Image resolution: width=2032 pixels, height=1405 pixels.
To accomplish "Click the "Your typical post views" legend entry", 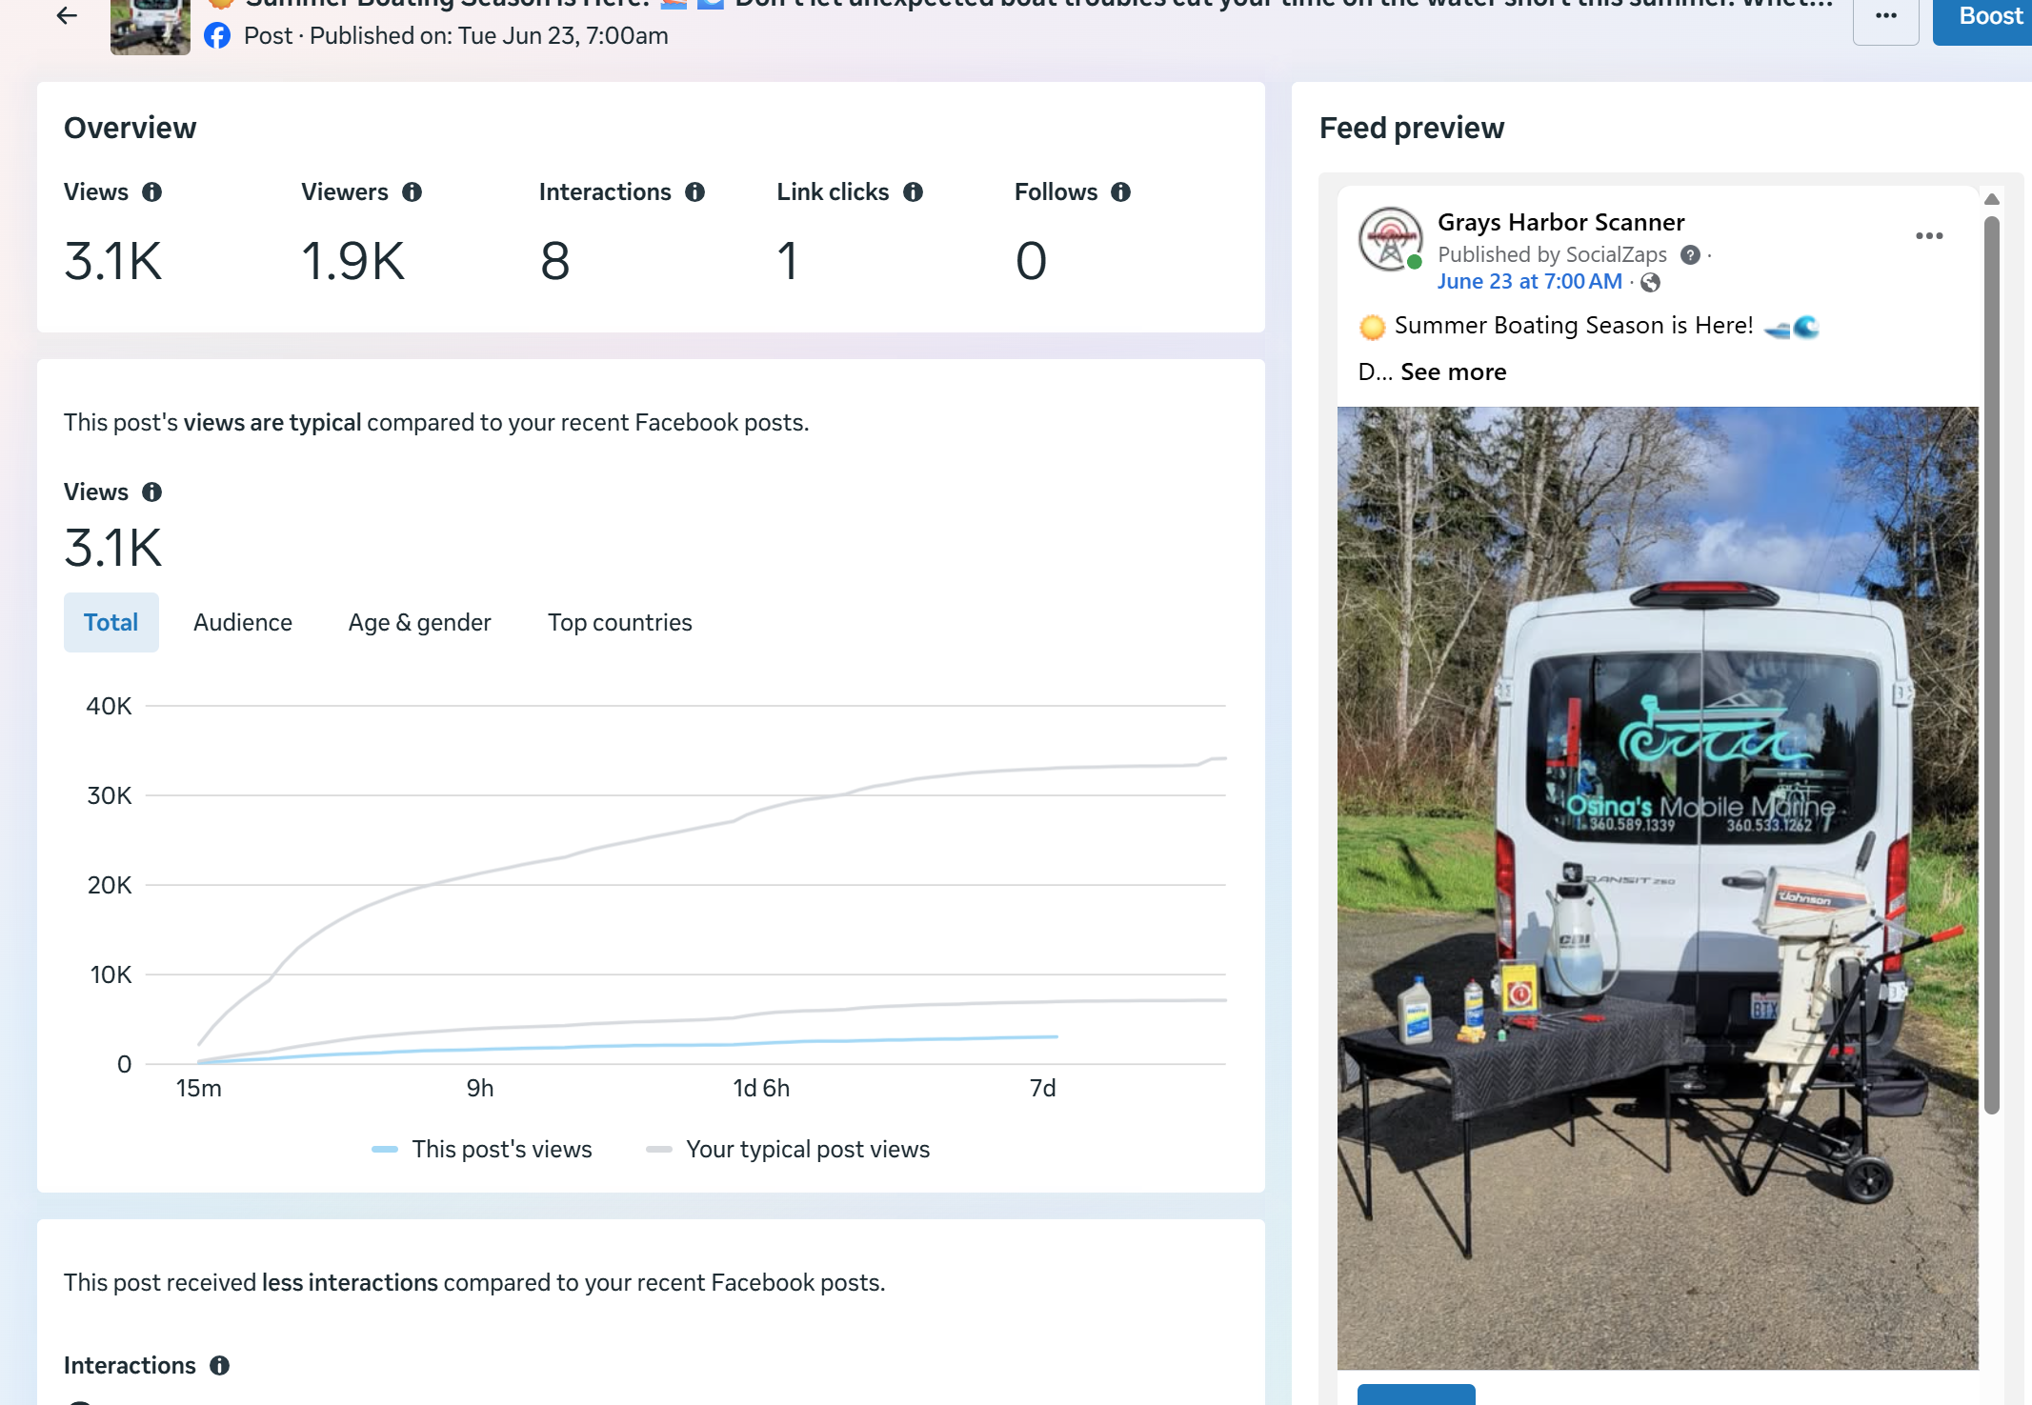I will pyautogui.click(x=788, y=1149).
